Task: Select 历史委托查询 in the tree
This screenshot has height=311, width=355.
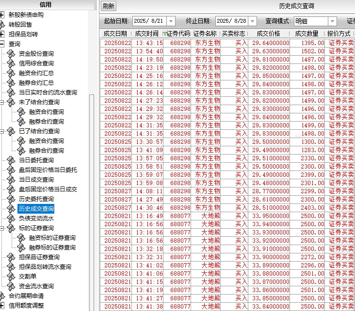Action: [36, 199]
